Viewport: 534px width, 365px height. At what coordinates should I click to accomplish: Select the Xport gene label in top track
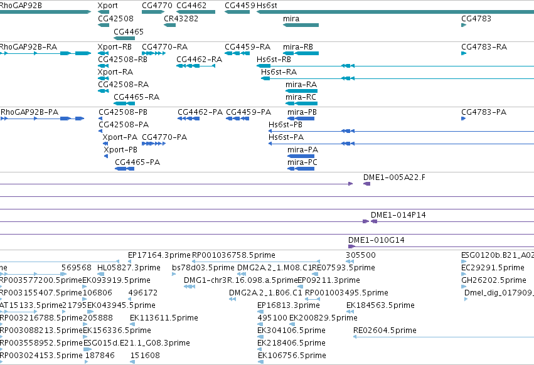[108, 5]
